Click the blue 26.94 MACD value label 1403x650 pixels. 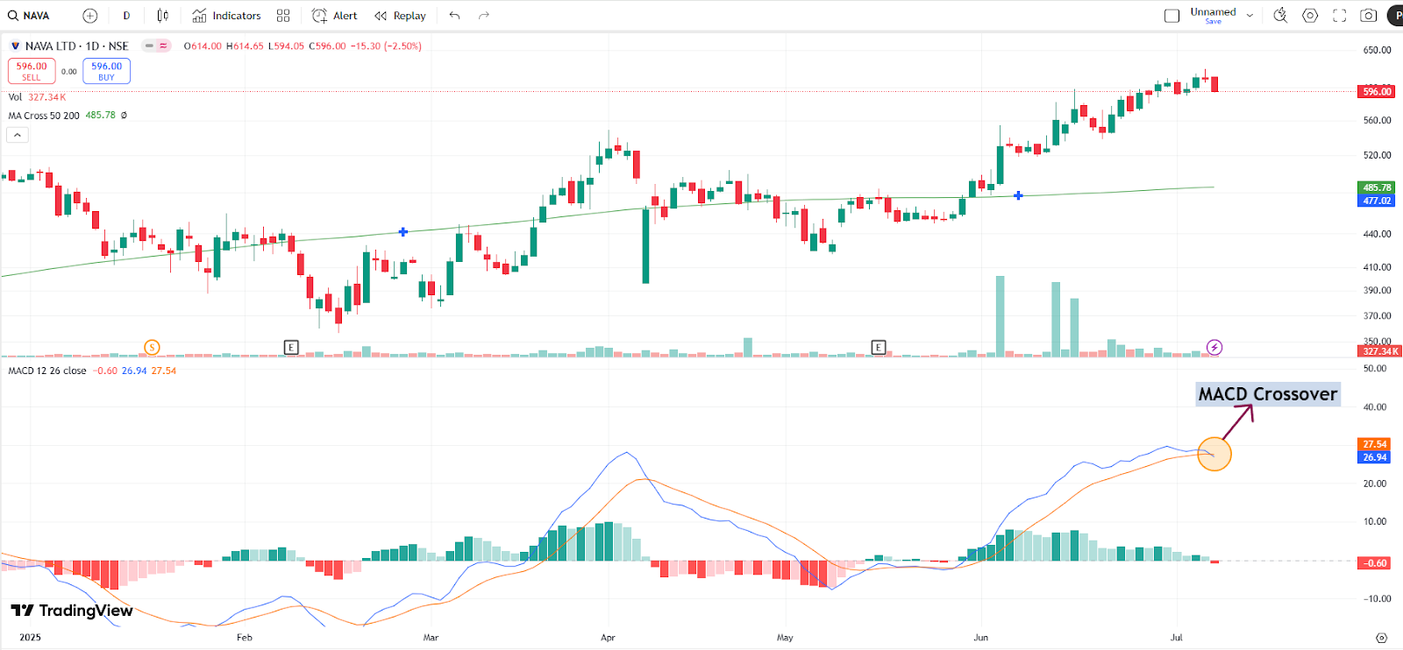tap(1375, 457)
